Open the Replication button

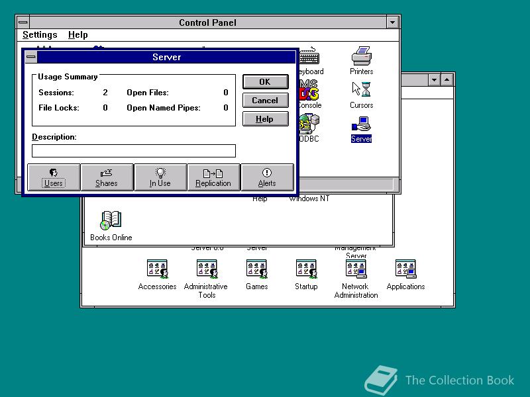point(213,177)
